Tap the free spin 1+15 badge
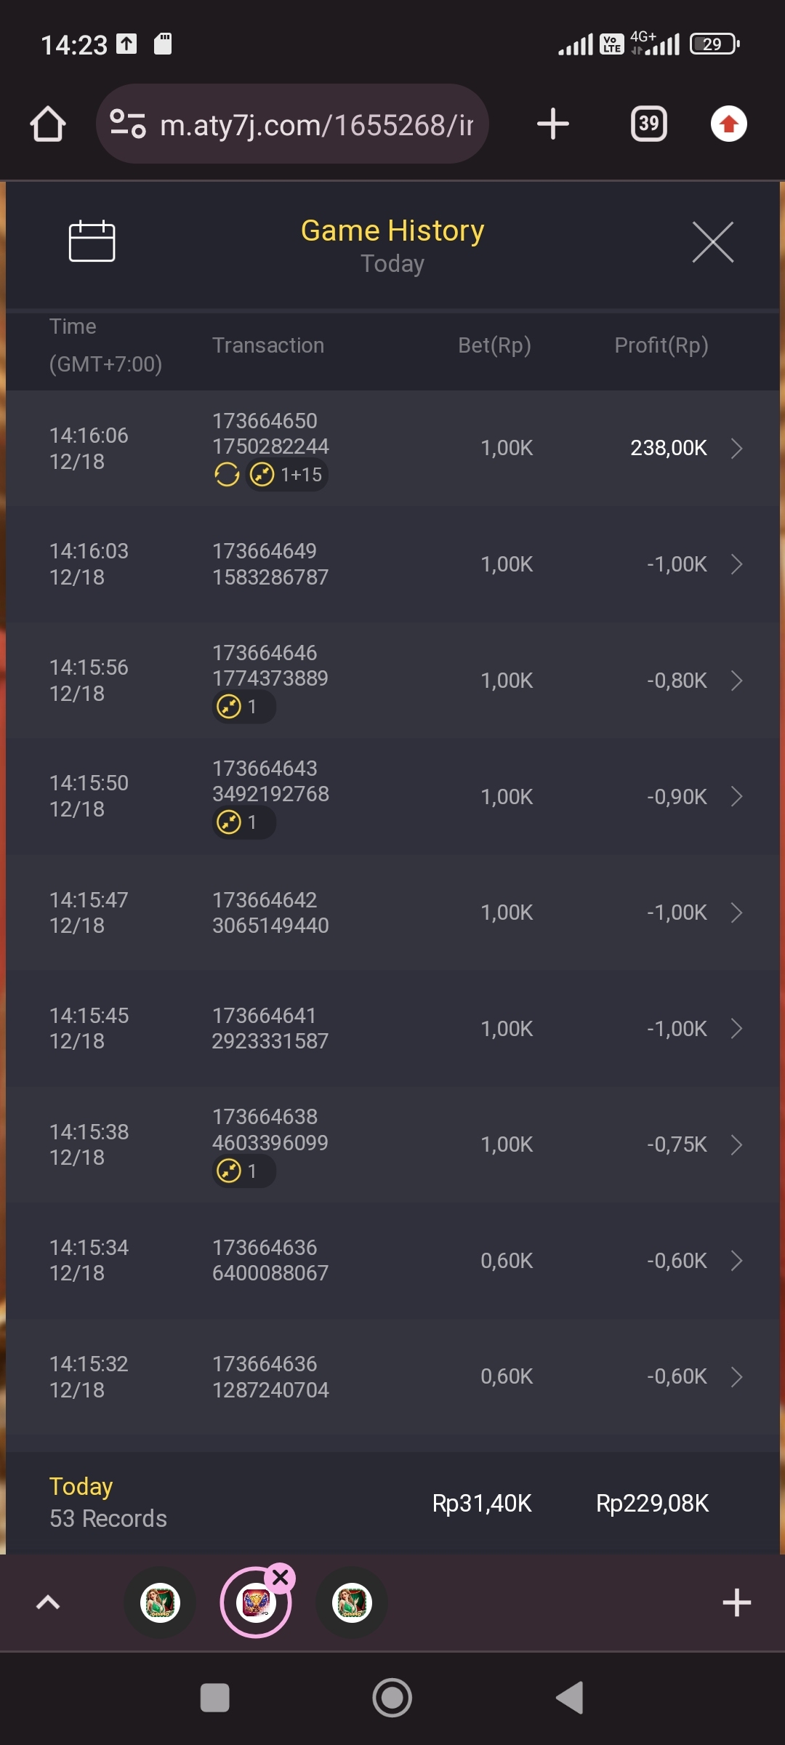785x1745 pixels. pyautogui.click(x=287, y=475)
